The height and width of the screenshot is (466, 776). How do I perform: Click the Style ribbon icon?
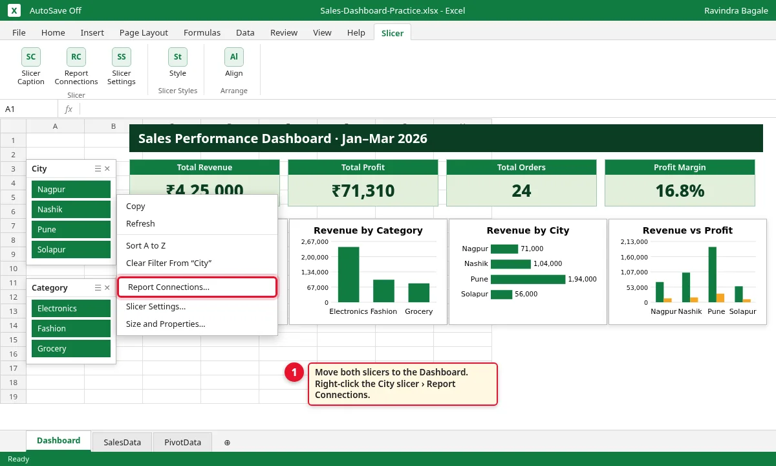pyautogui.click(x=178, y=57)
